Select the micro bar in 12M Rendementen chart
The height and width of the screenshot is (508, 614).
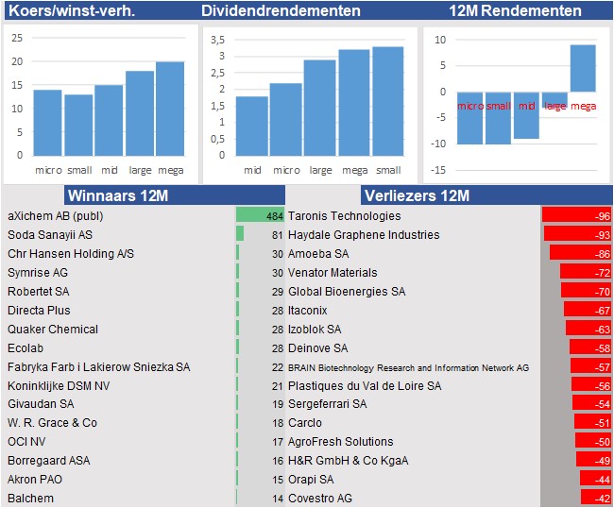pos(469,118)
